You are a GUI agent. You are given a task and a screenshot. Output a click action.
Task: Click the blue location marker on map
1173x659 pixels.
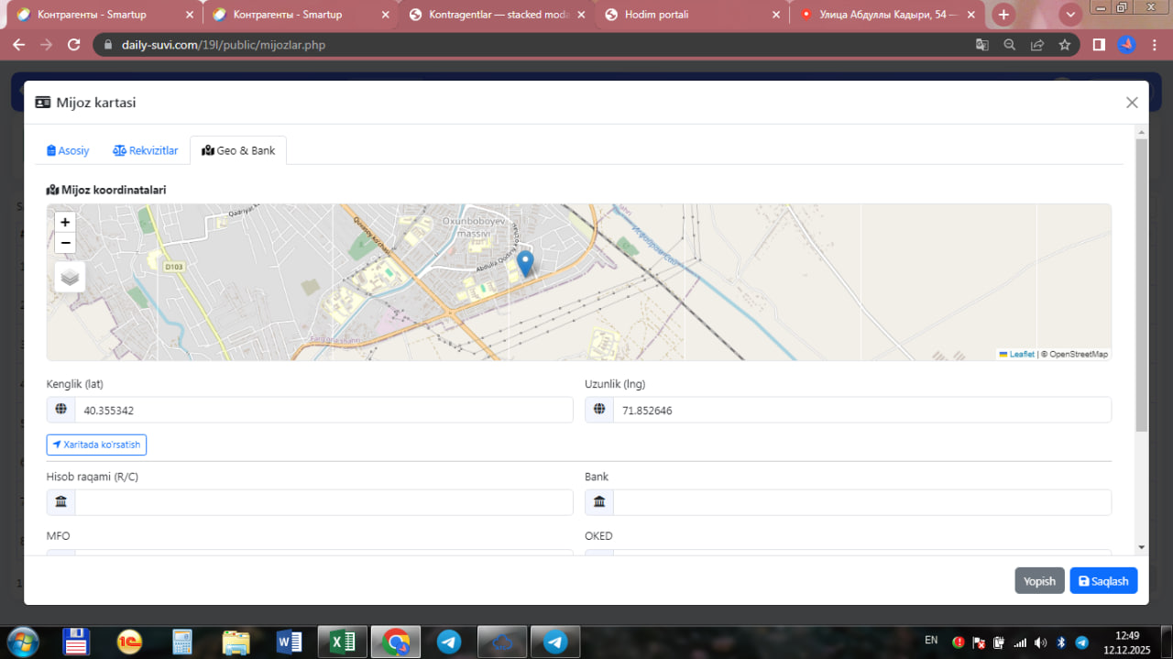point(525,264)
